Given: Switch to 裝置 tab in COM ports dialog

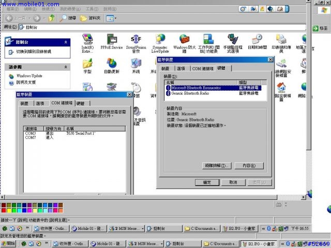Looking at the screenshot, I should tap(24, 103).
